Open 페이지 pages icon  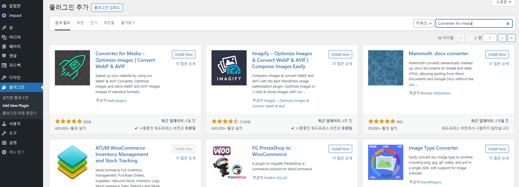click(x=4, y=46)
